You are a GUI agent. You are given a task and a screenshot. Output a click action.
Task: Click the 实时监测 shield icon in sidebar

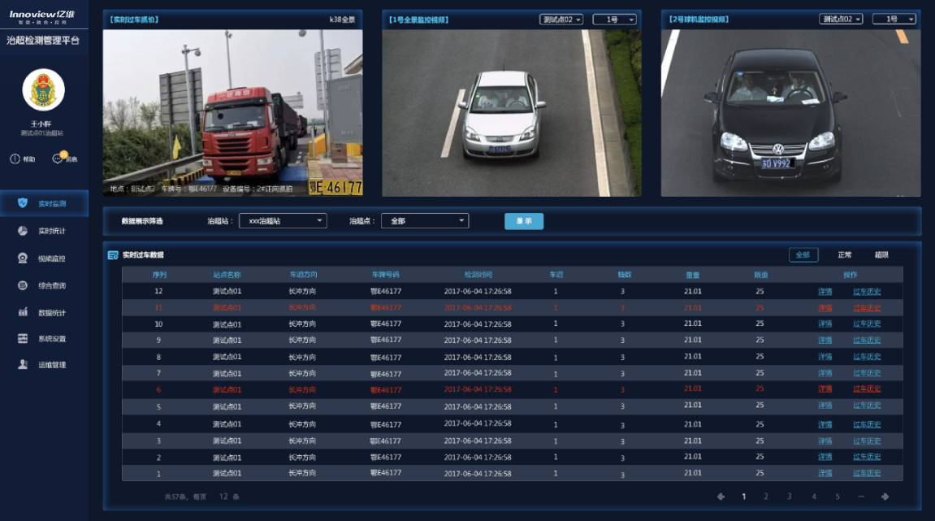point(23,203)
